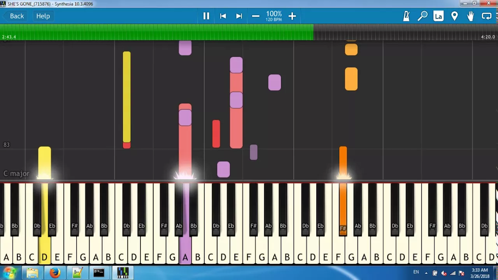Add a bookmark with the pin icon
Image resolution: width=498 pixels, height=280 pixels.
click(454, 16)
